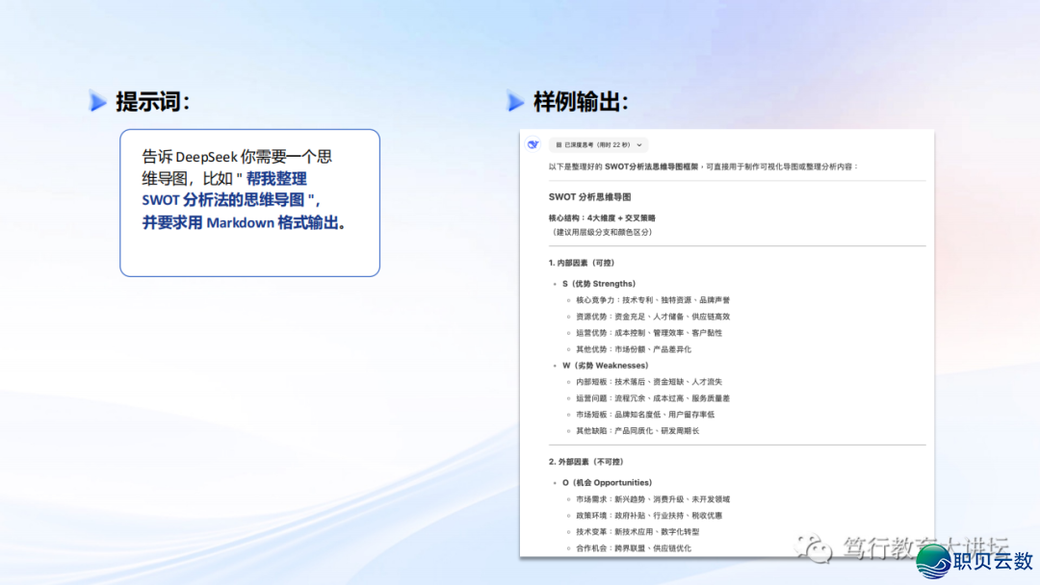
Task: Click the 1. 内部因素（可控） section heading
Action: (x=582, y=263)
